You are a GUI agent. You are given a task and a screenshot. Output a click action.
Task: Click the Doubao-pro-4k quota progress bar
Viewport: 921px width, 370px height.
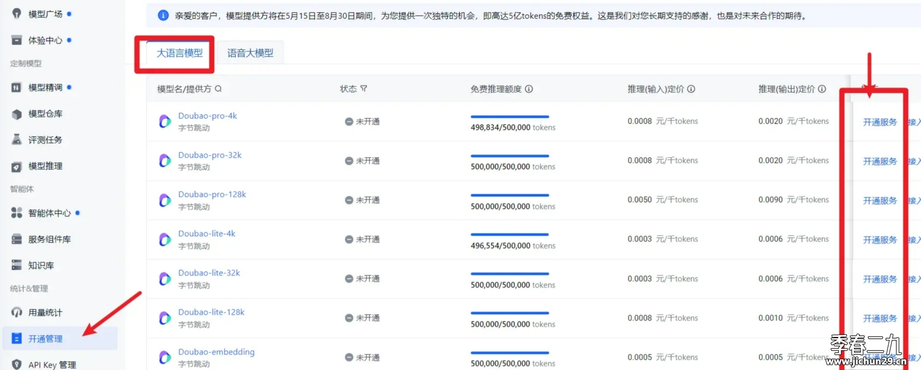pyautogui.click(x=510, y=117)
